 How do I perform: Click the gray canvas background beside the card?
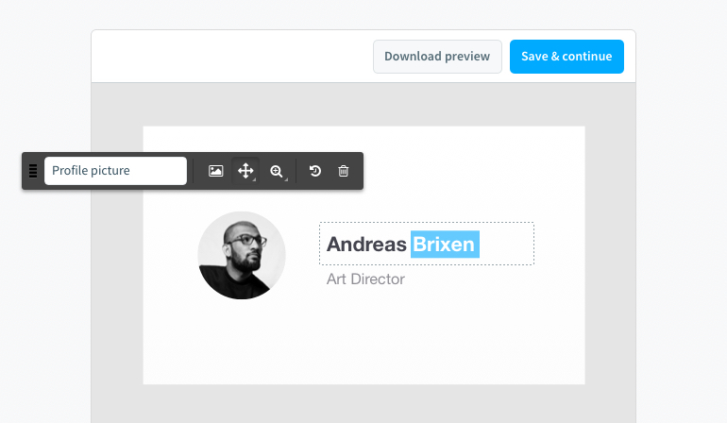pos(610,255)
